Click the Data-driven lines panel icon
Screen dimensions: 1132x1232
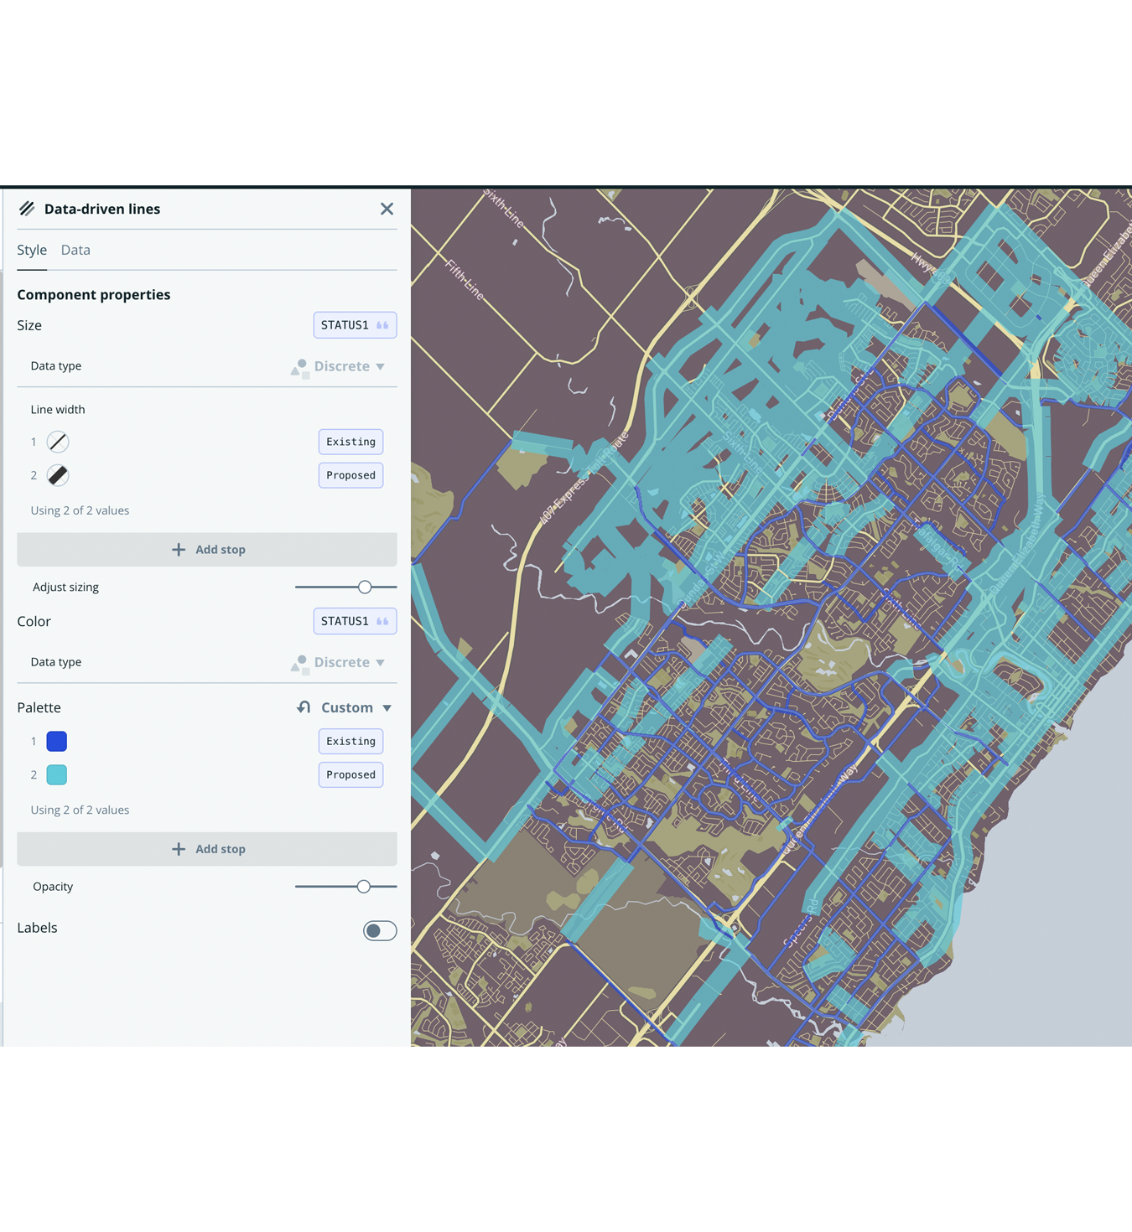(27, 209)
